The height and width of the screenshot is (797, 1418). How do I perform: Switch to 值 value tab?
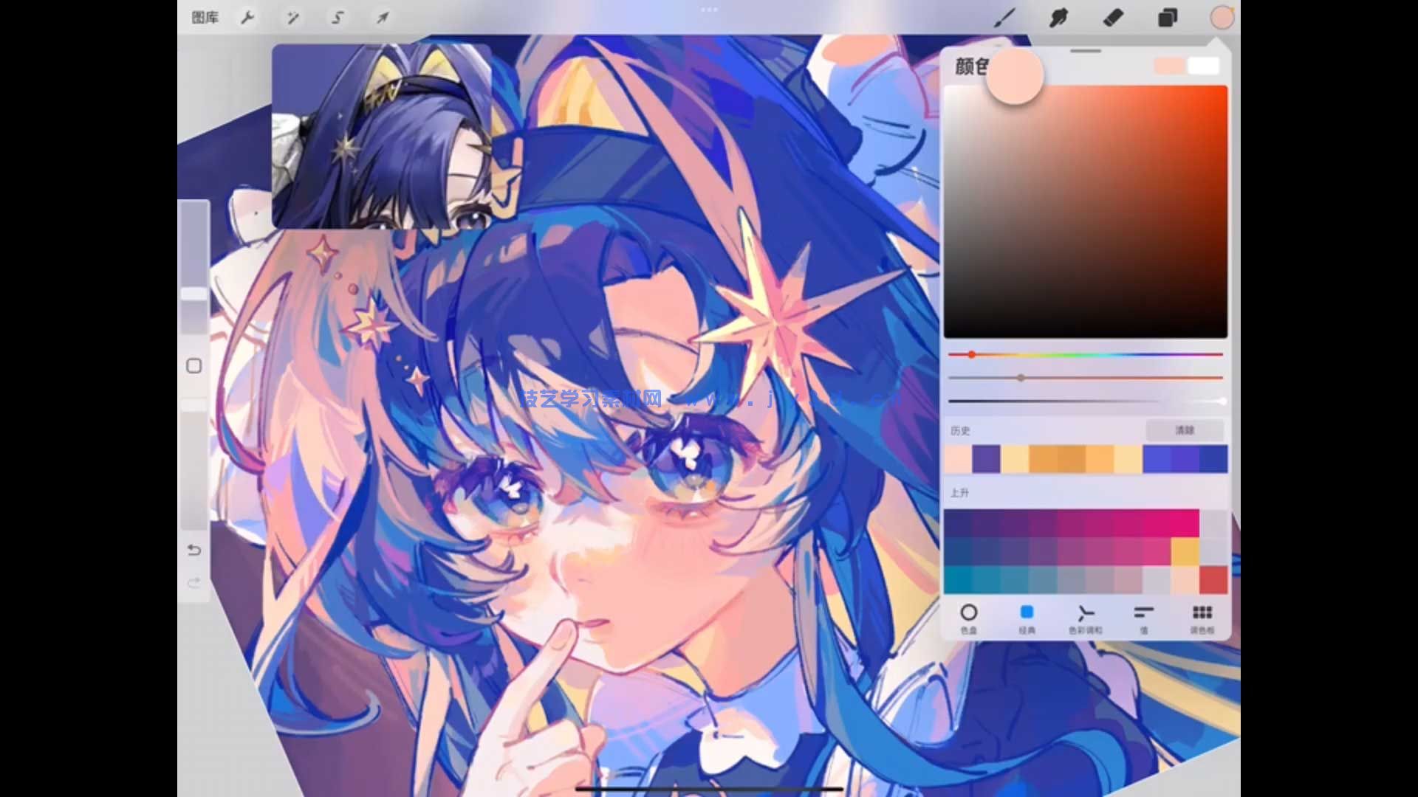click(1143, 618)
